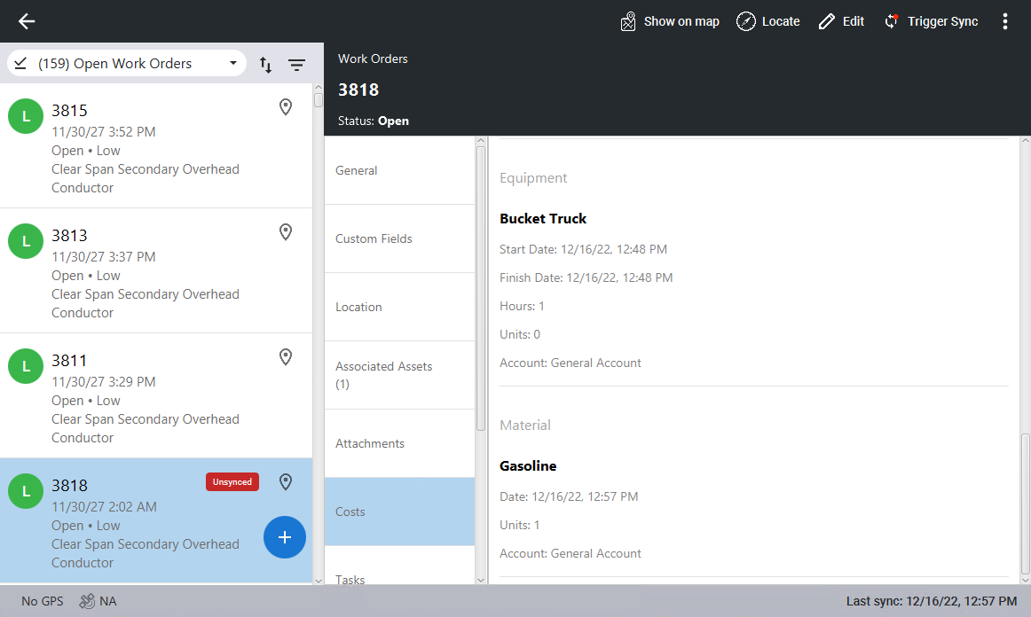Open the filter list icon
Viewport: 1031px width, 617px height.
(296, 64)
